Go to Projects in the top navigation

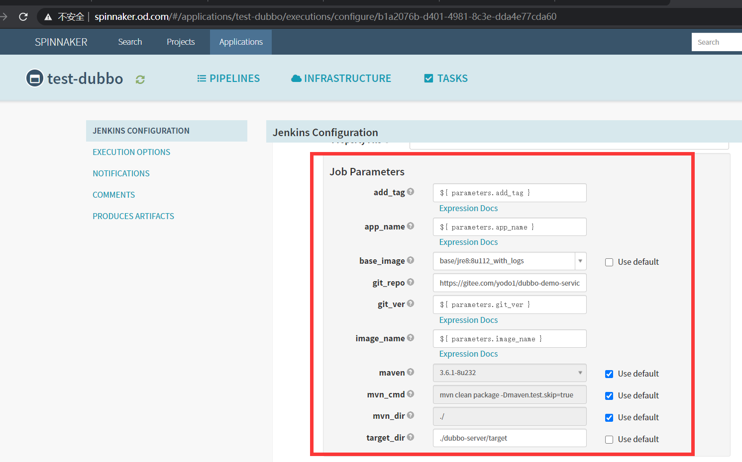(181, 42)
